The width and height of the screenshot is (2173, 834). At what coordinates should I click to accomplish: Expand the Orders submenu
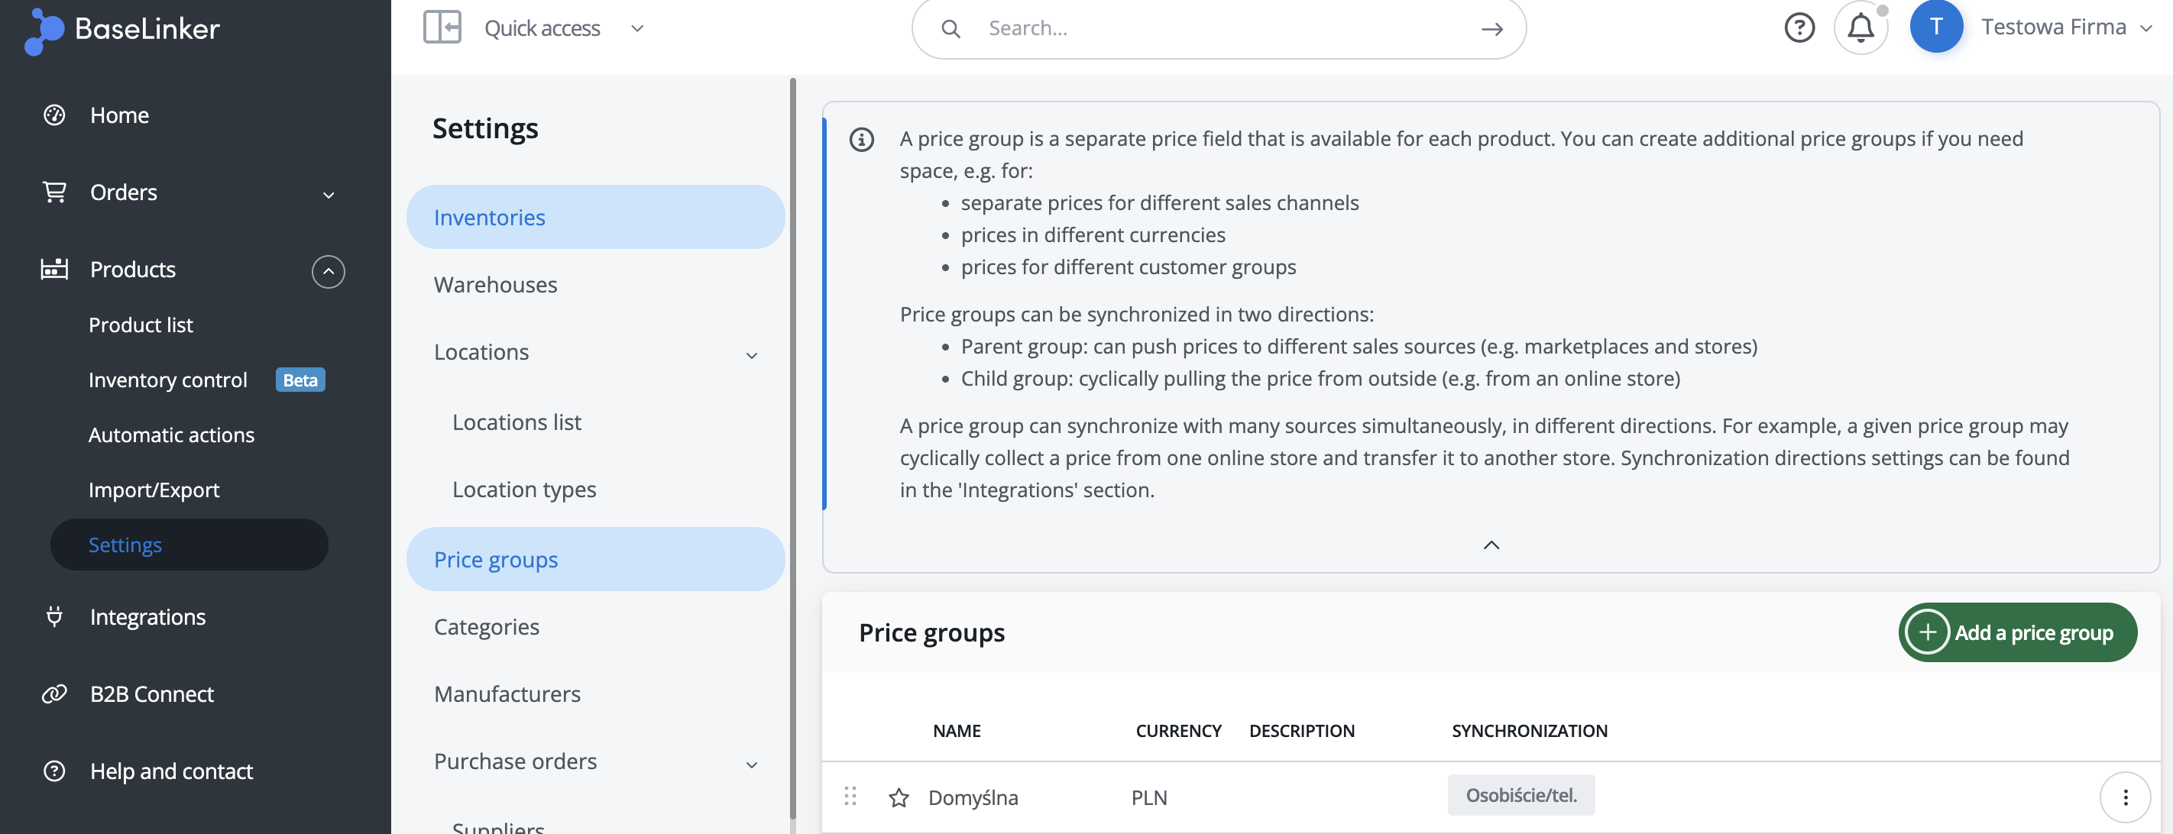(x=328, y=195)
